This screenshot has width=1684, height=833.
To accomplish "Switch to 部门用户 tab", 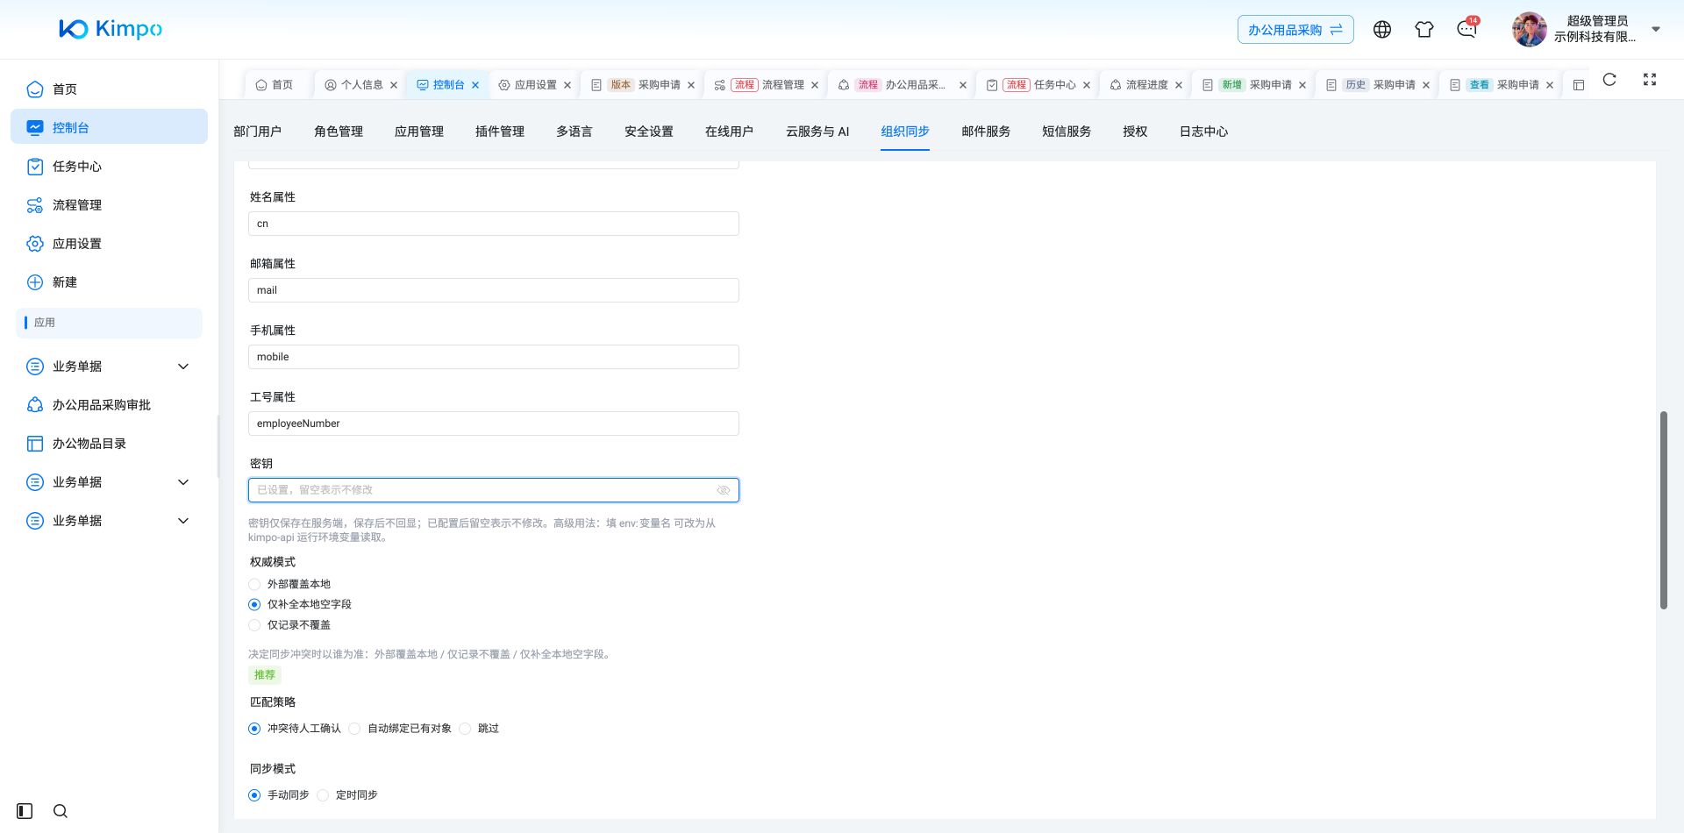I will point(257,132).
